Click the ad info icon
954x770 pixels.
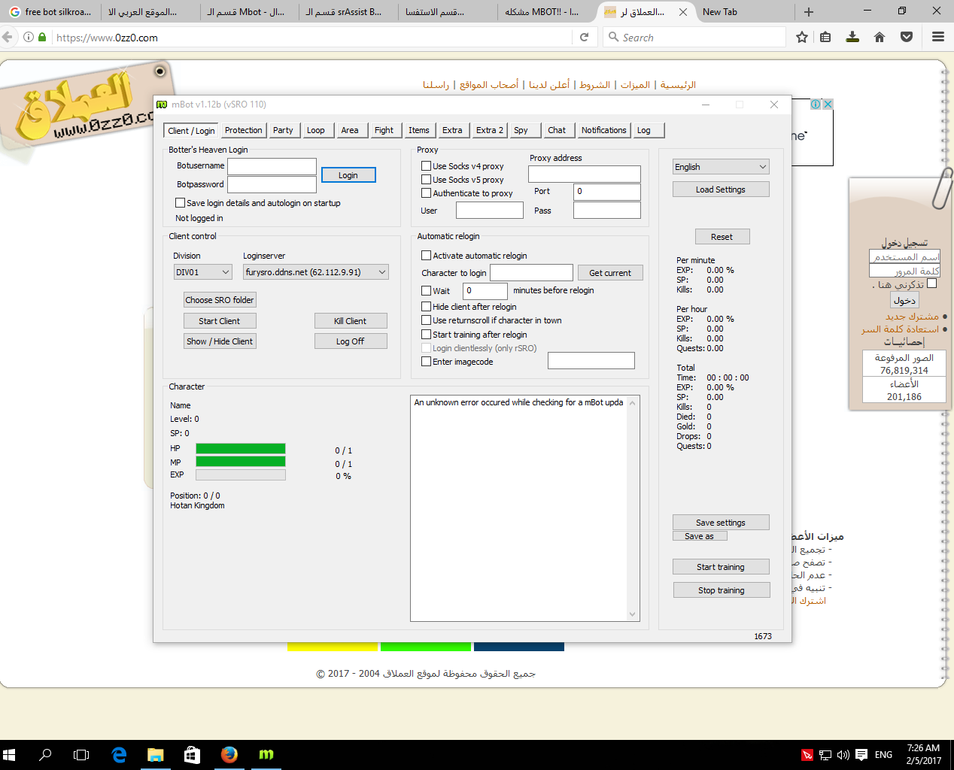[816, 105]
